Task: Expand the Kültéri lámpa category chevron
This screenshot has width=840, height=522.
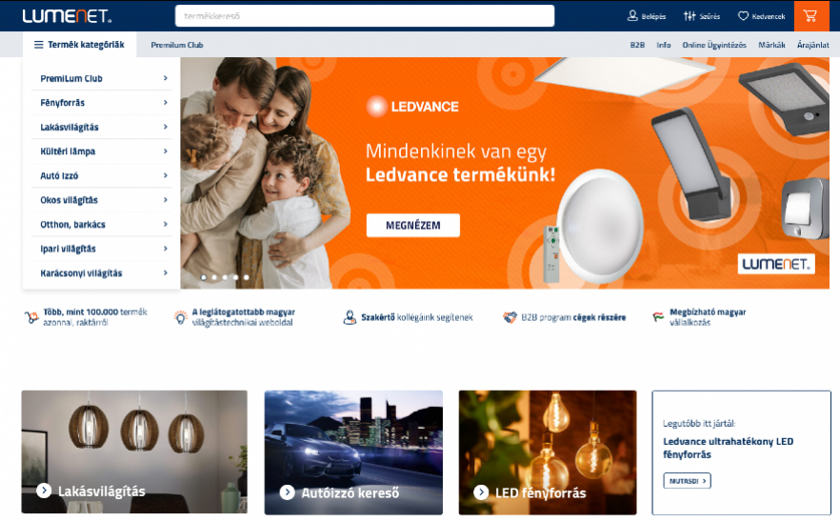Action: 165,151
